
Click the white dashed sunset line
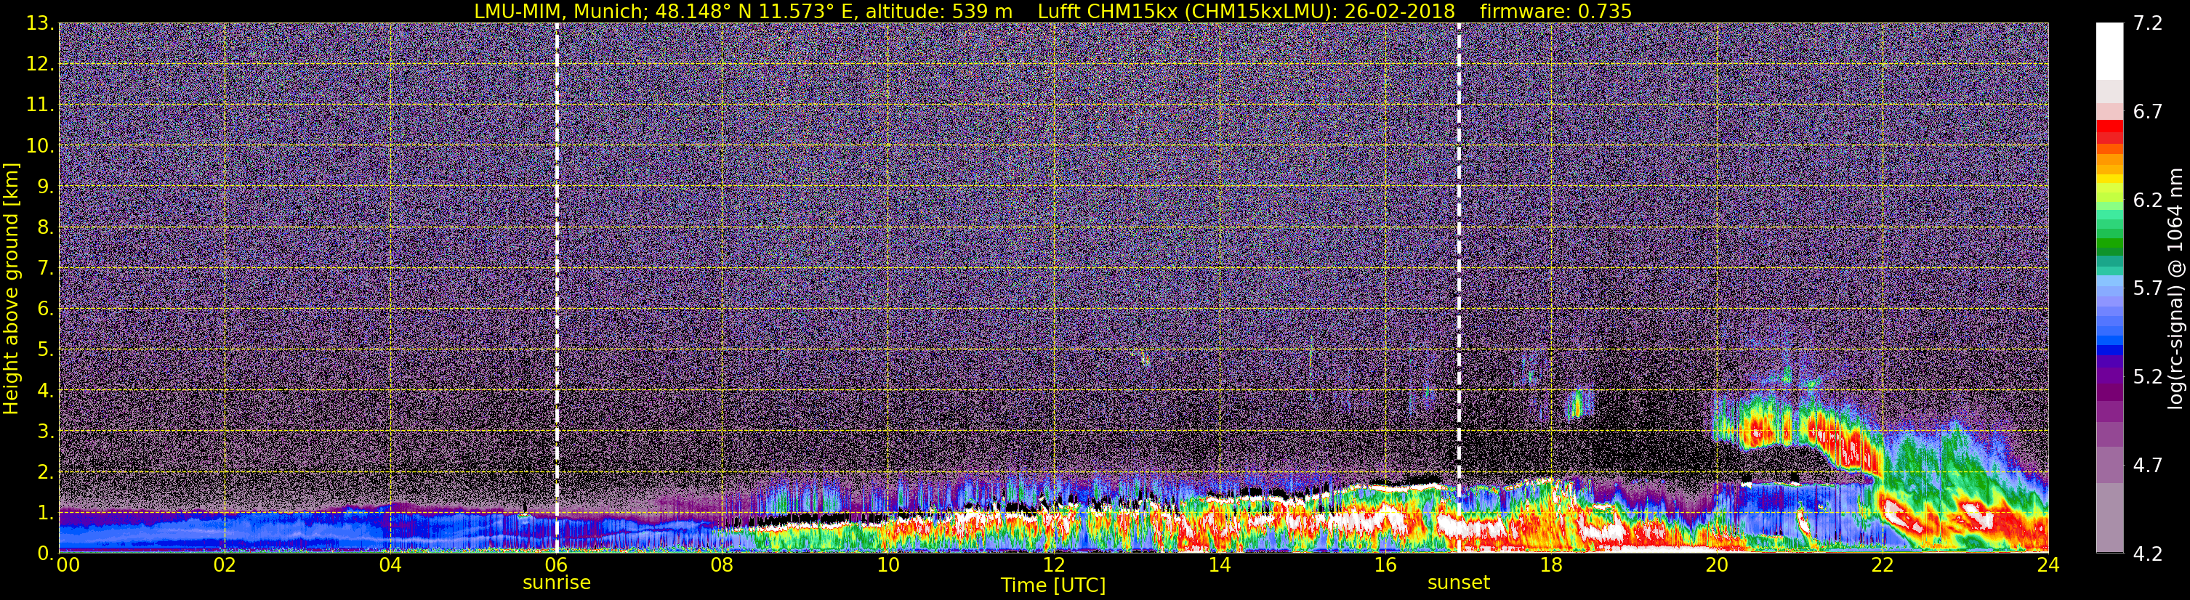click(1459, 287)
